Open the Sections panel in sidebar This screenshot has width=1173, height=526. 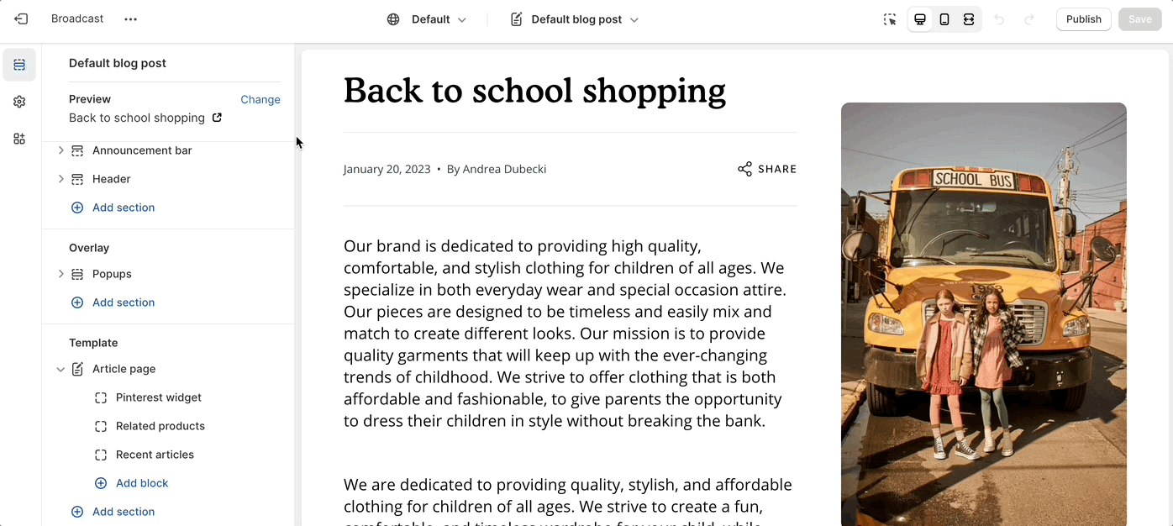pos(19,65)
